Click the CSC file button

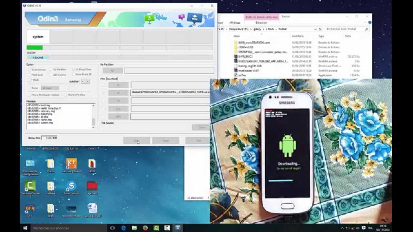[x=118, y=109]
